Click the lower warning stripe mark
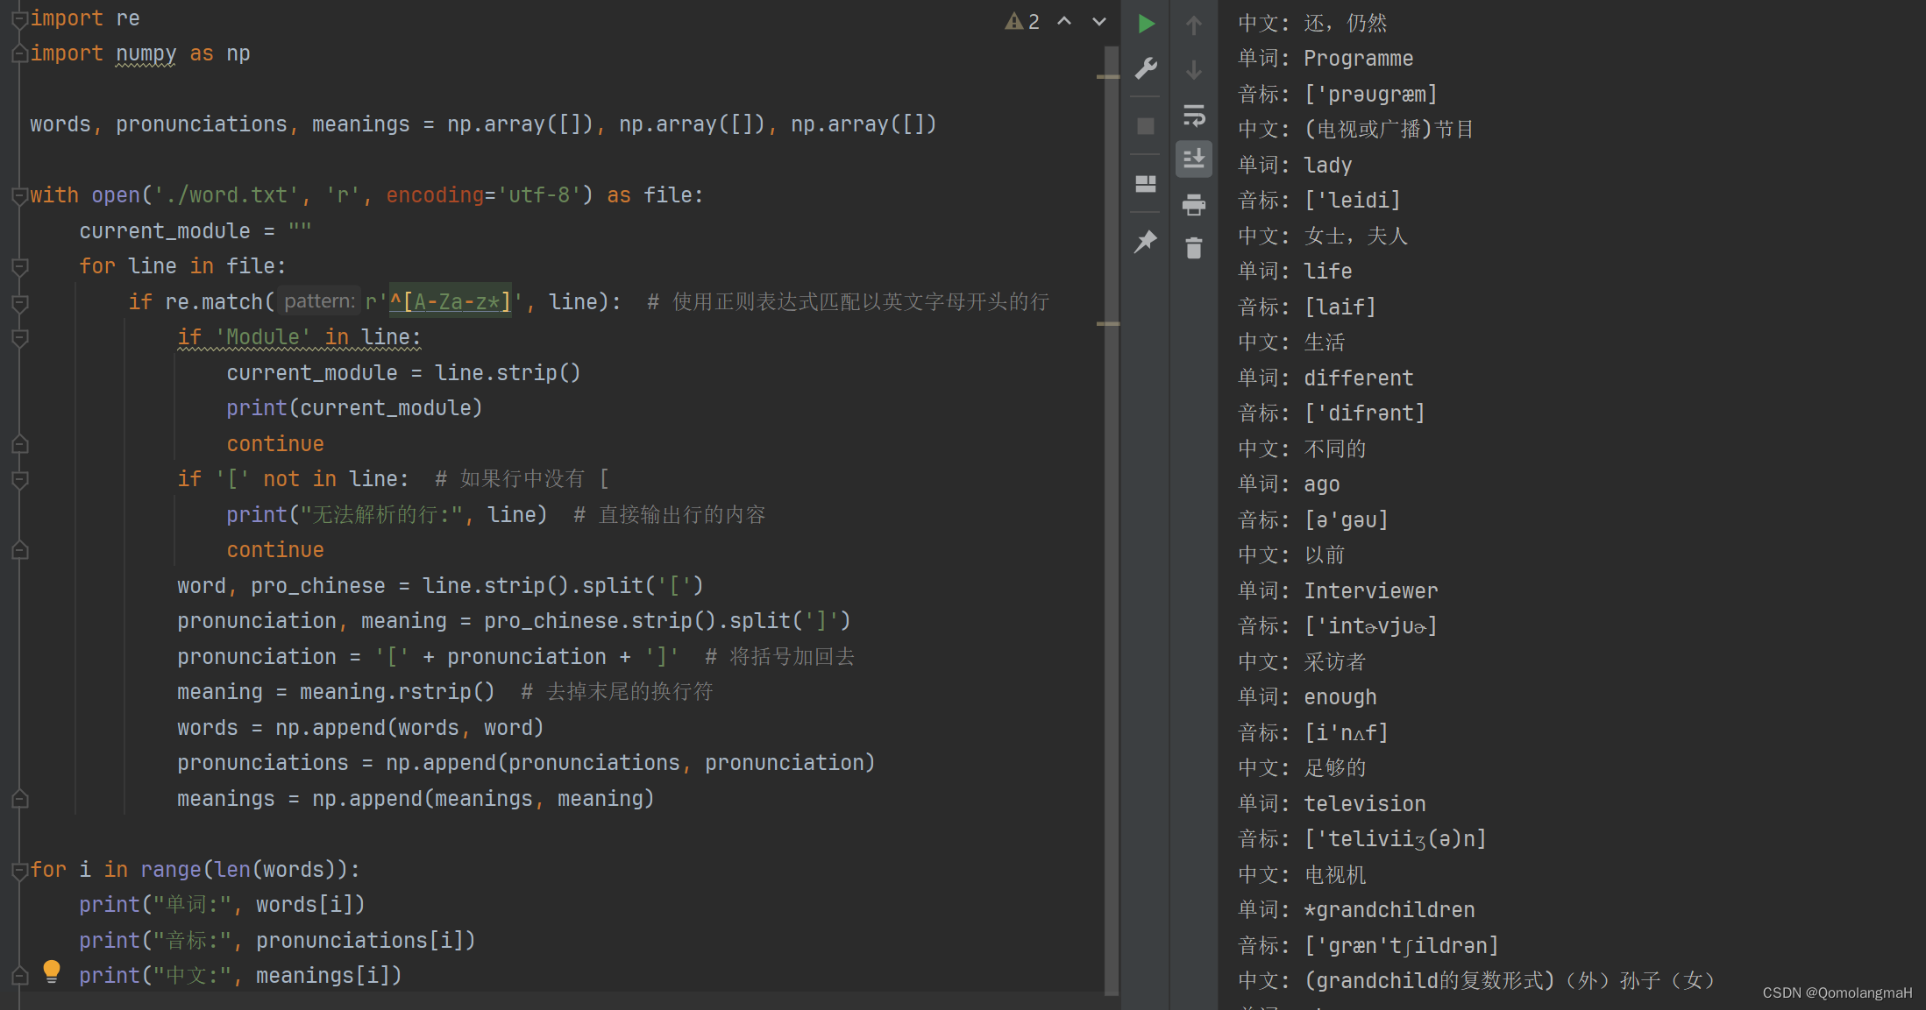 (x=1108, y=324)
